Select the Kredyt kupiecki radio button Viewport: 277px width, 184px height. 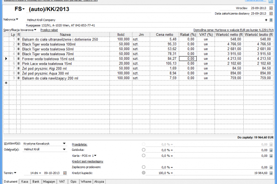(144, 172)
